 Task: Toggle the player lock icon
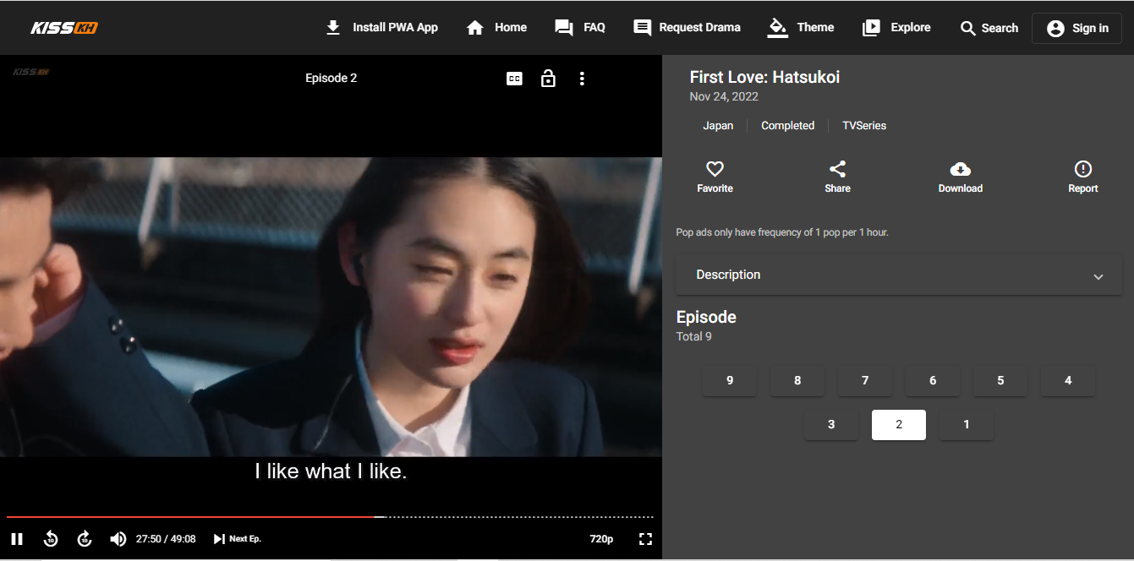click(548, 79)
